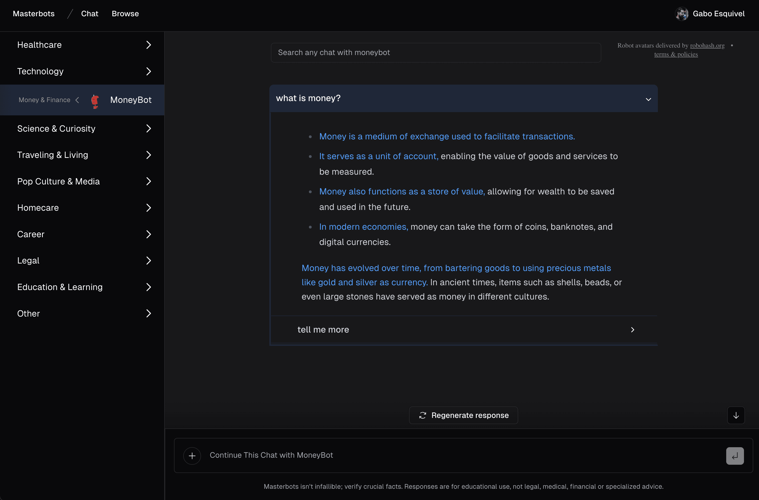
Task: Open the Chat tab in header
Action: (90, 14)
